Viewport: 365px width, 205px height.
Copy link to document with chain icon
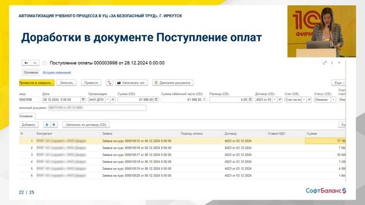point(325,63)
